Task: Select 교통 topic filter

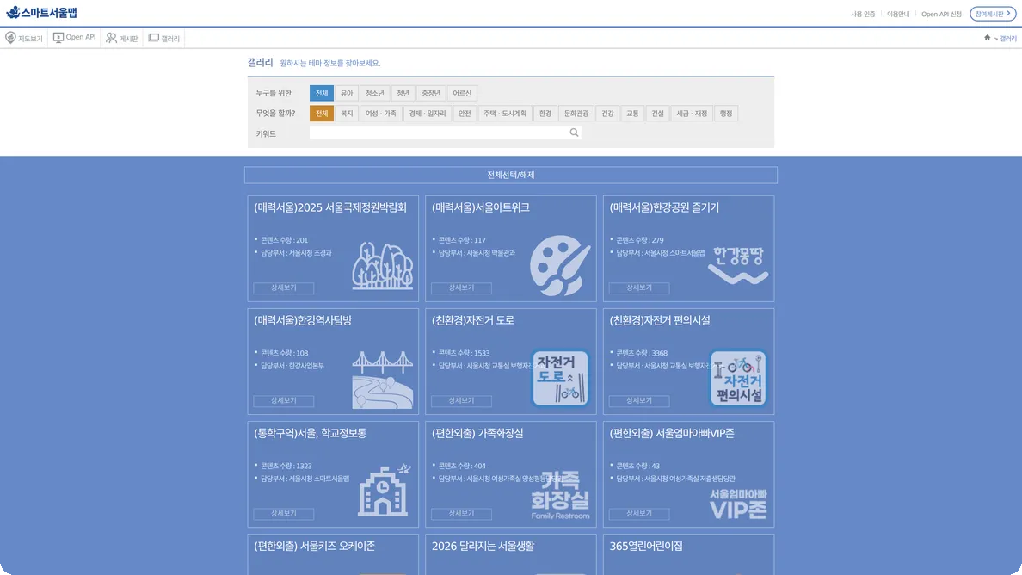Action: click(632, 114)
